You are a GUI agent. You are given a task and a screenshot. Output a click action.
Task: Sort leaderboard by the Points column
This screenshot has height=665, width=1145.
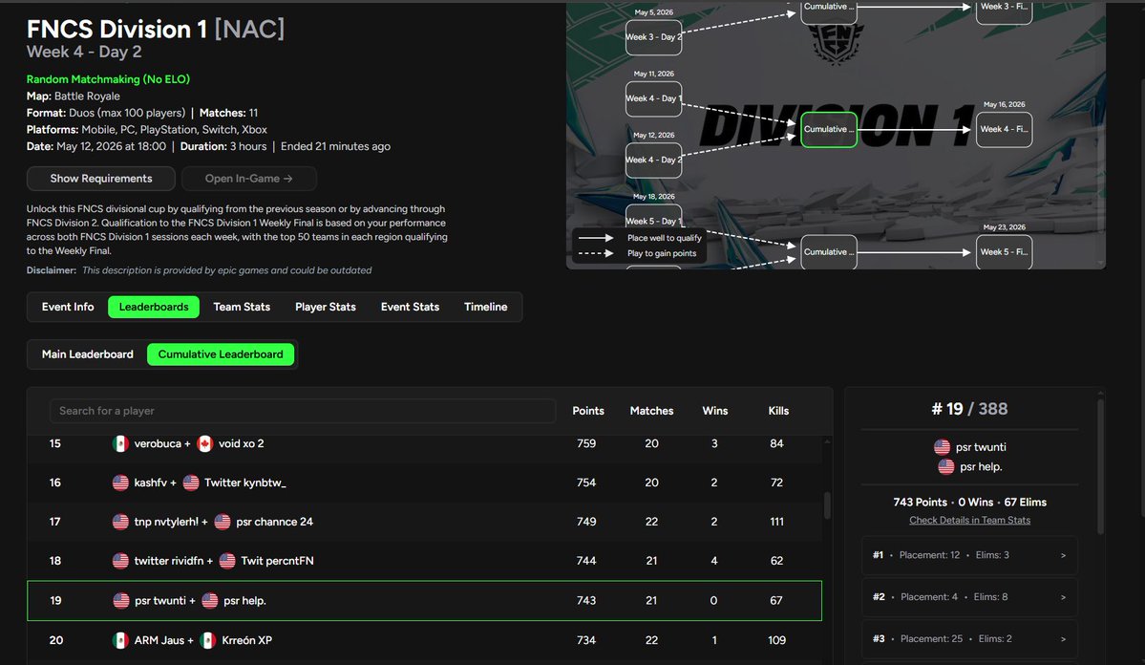click(588, 411)
